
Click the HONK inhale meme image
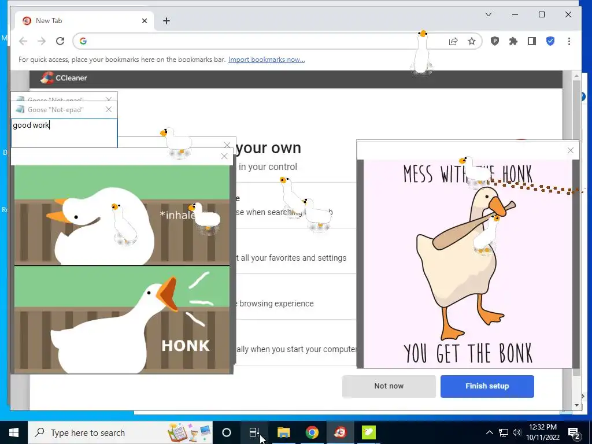click(x=122, y=269)
